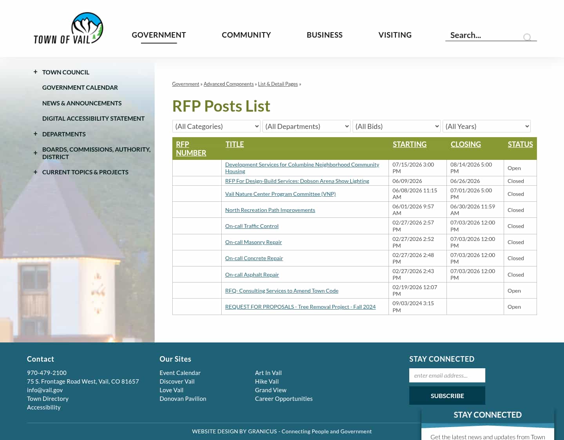Click the 970-479-2100 phone number
The height and width of the screenshot is (440, 564).
coord(47,373)
